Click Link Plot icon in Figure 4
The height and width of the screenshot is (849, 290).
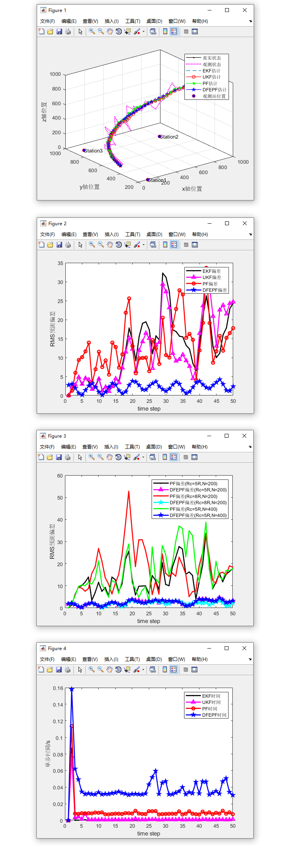(x=153, y=669)
